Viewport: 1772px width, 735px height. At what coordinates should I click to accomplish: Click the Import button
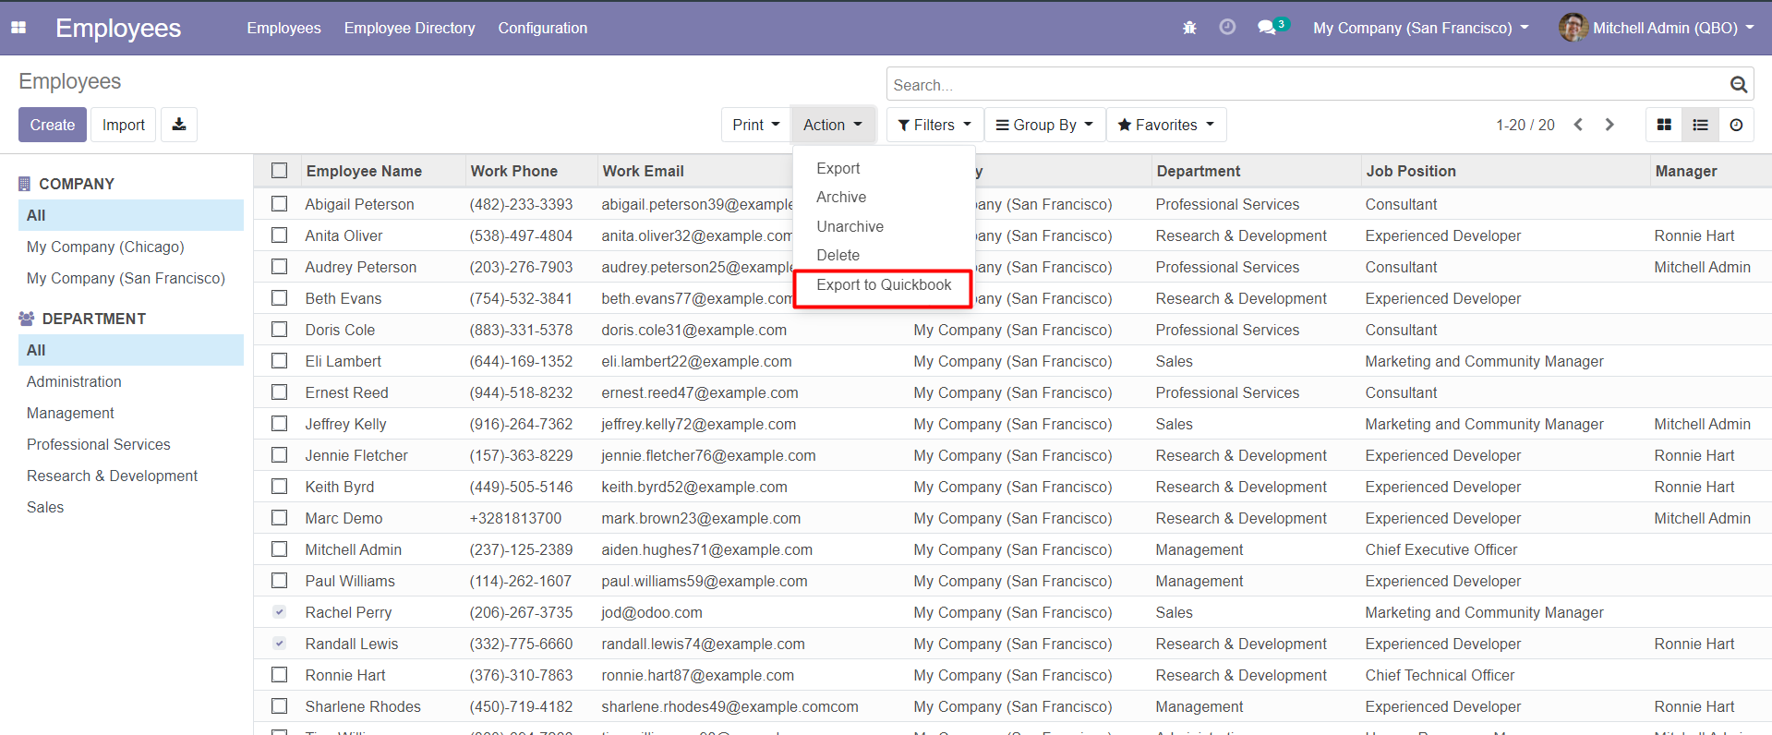124,125
